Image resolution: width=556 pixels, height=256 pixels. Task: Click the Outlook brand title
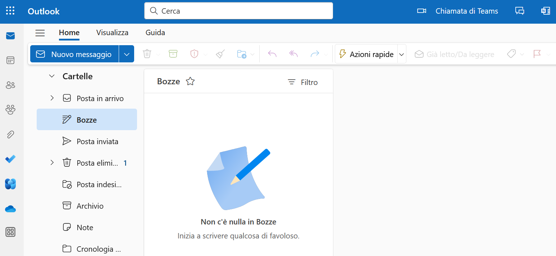(44, 11)
